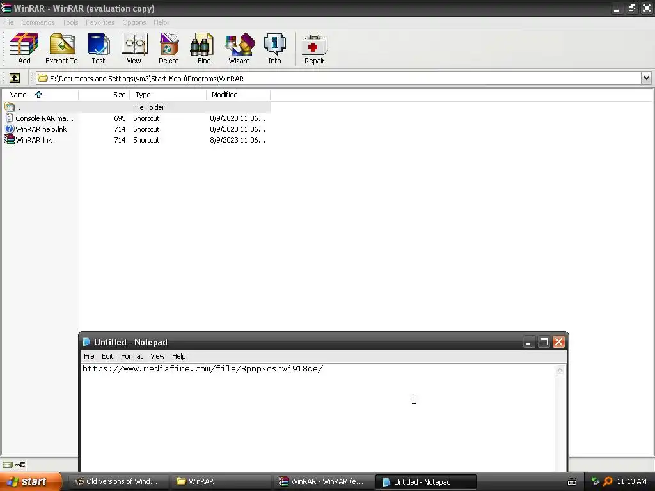Click the keyboard icon on the taskbar
Screen dimensions: 655x491
pos(572,482)
